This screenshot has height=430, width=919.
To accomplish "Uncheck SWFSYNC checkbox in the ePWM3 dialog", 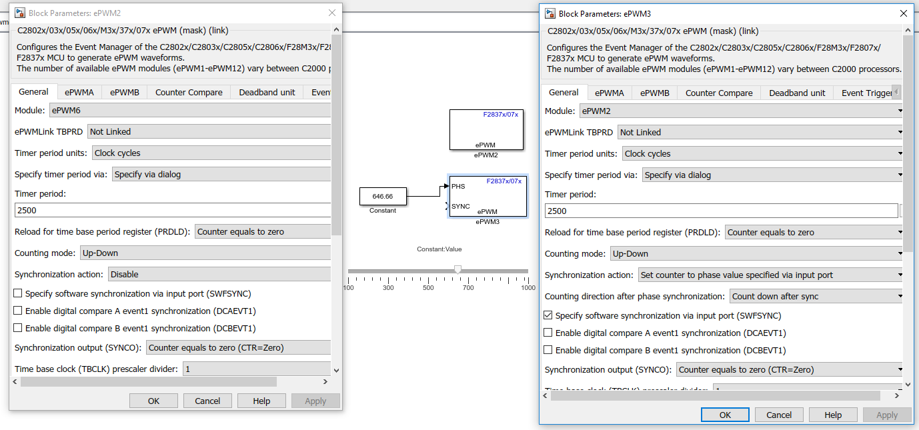I will (548, 315).
